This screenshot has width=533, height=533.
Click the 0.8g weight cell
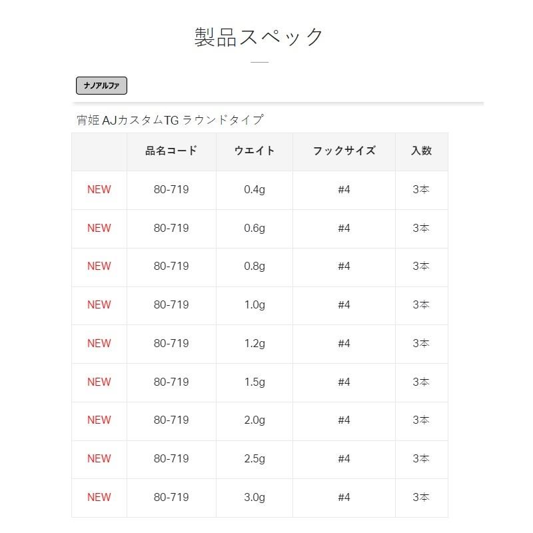tap(255, 266)
